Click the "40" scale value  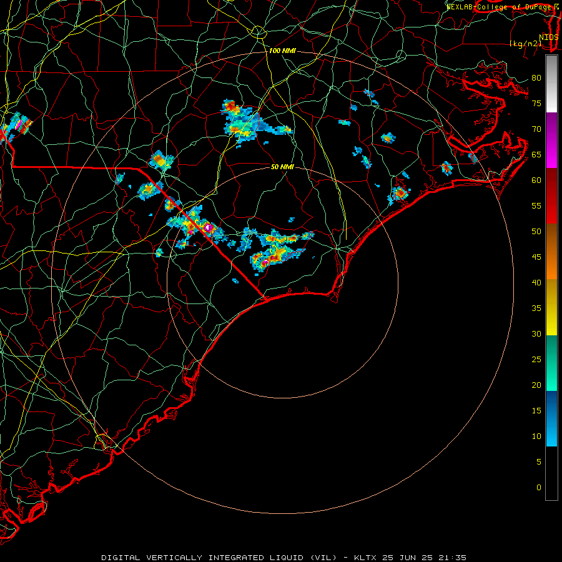click(x=536, y=282)
